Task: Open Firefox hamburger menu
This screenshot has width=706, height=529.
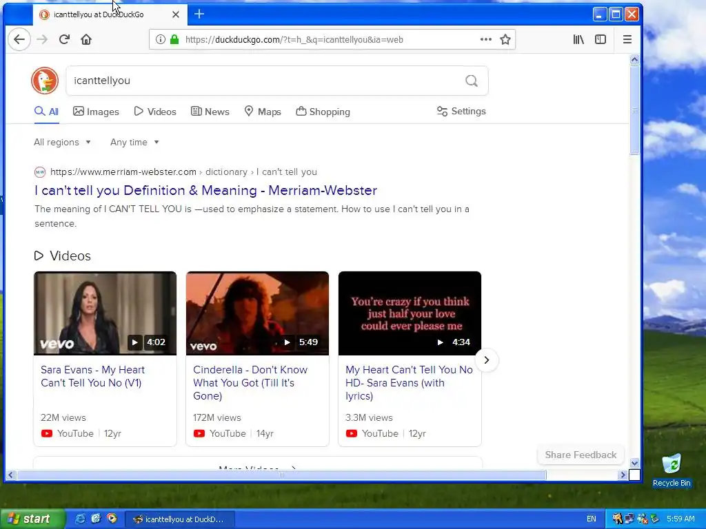Action: 627,39
